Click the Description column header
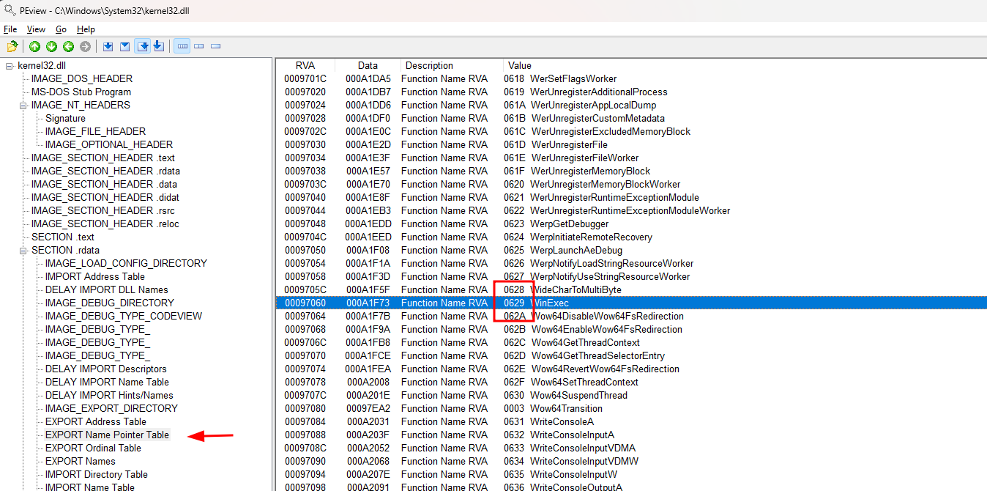 click(429, 66)
